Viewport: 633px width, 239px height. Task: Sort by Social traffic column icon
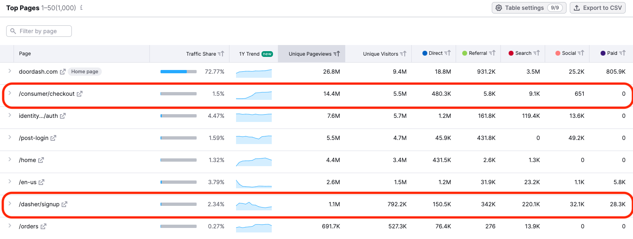point(581,53)
